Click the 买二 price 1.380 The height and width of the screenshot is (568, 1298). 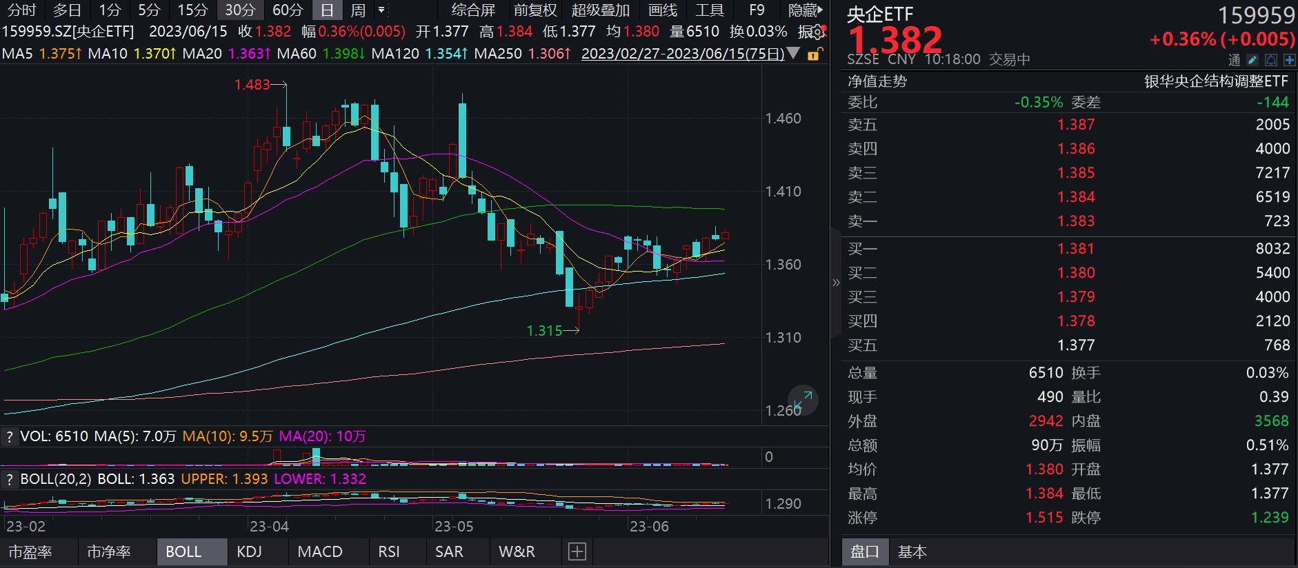pyautogui.click(x=1076, y=273)
